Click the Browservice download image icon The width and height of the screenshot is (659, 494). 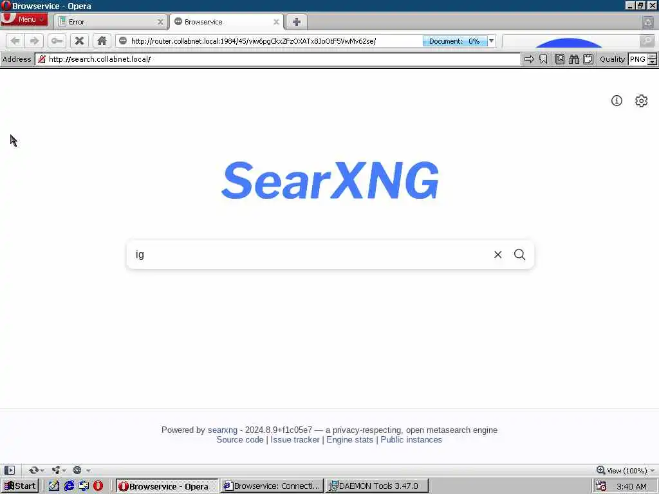point(560,59)
